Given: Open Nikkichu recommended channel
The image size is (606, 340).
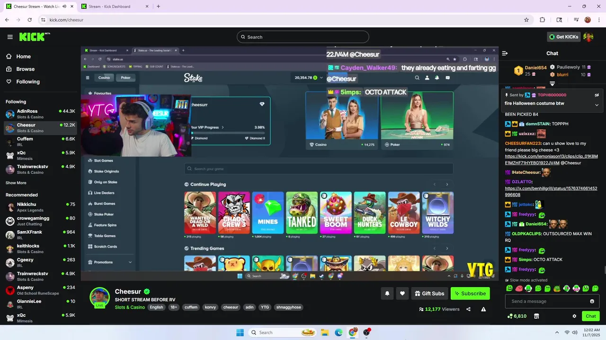Looking at the screenshot, I should [x=40, y=207].
